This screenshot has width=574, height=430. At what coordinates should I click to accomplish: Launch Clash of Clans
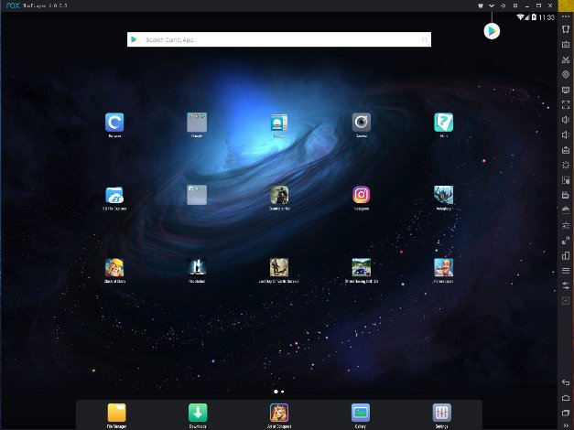114,267
